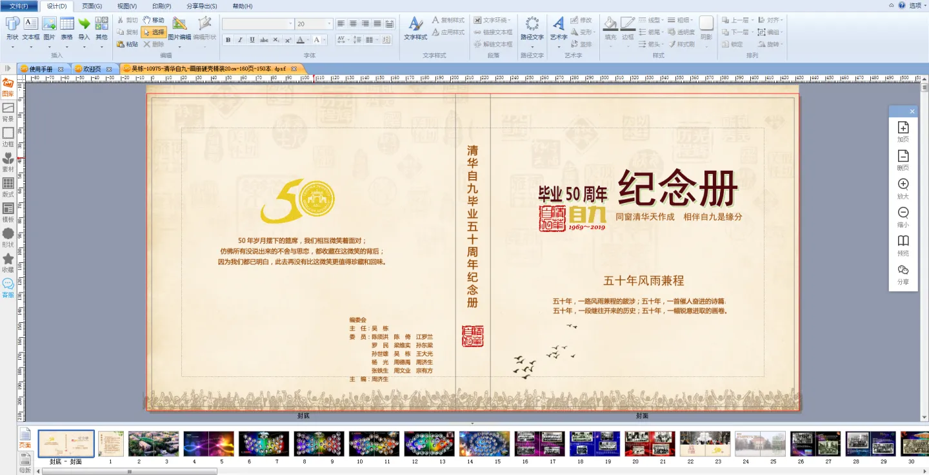Open the 文件(F) menu

point(19,6)
